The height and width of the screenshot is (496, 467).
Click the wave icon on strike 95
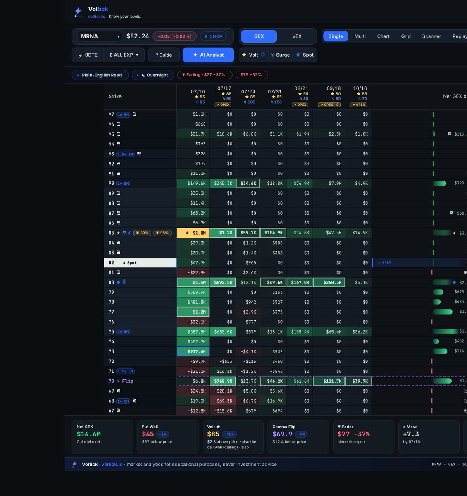point(118,134)
